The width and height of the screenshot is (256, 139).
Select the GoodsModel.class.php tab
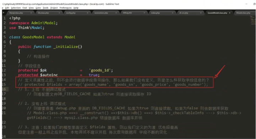coord(217,13)
